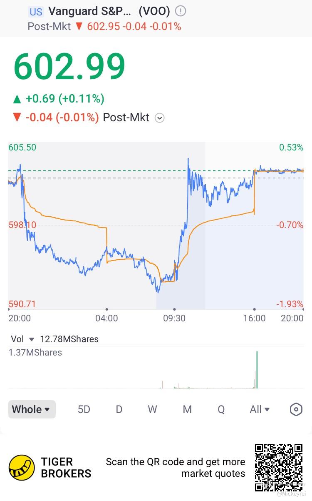
Task: Select the M monthly chart tab
Action: [x=187, y=409]
